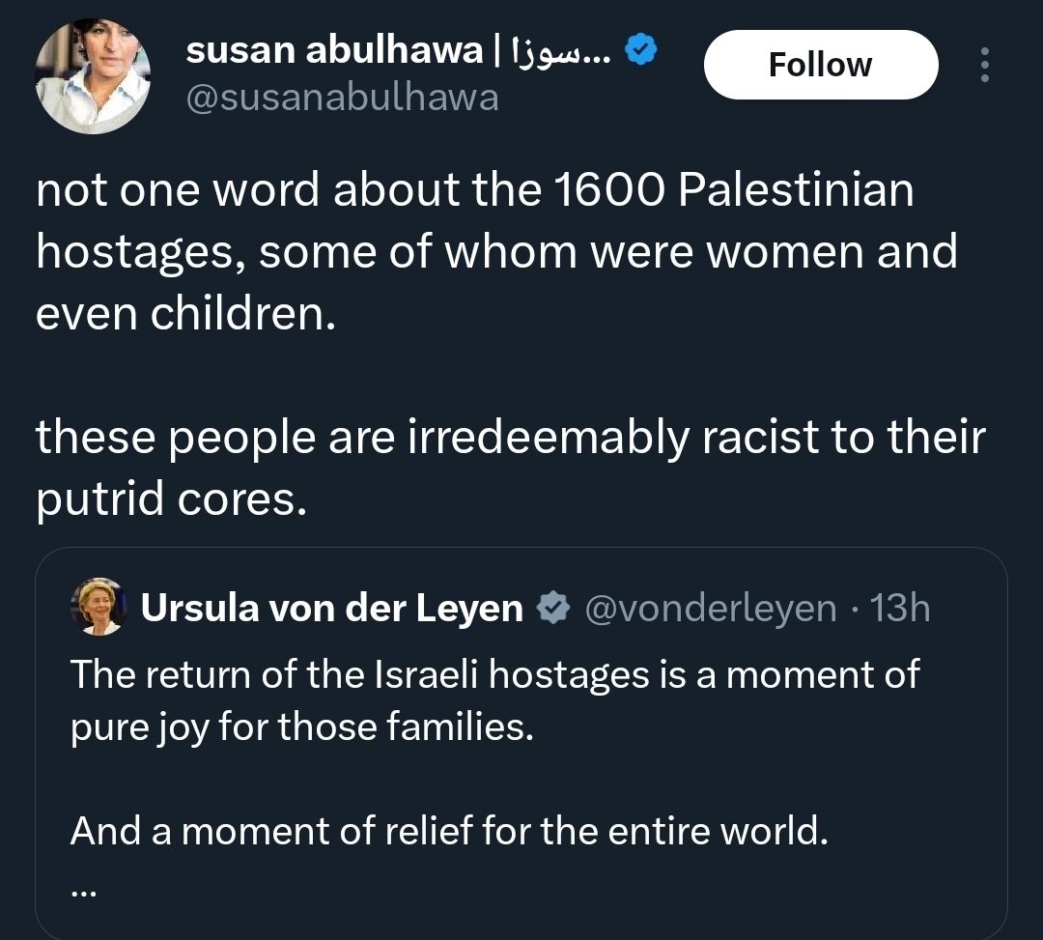Viewport: 1043px width, 940px height.
Task: Click the verified badge next to Ursula von der Leyen
Action: pyautogui.click(x=552, y=609)
